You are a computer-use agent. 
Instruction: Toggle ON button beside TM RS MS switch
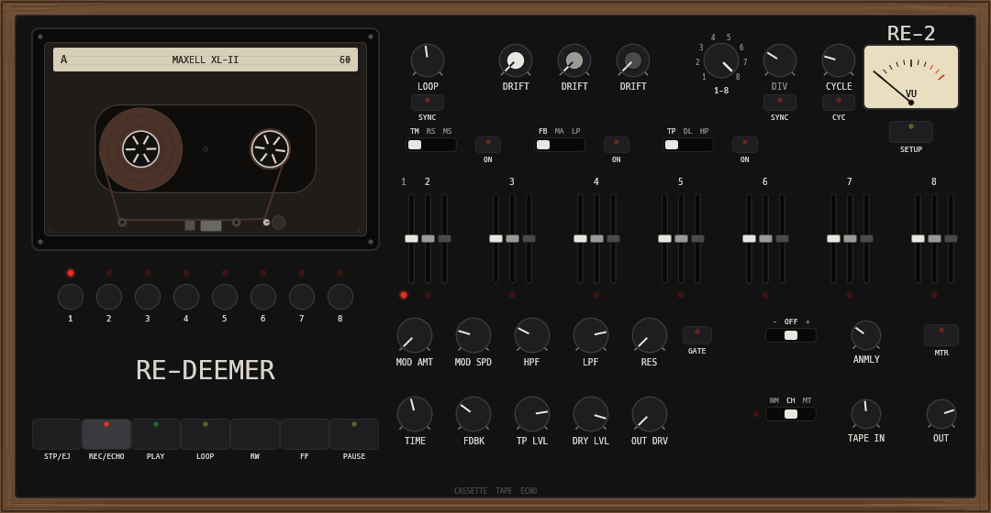[x=488, y=145]
